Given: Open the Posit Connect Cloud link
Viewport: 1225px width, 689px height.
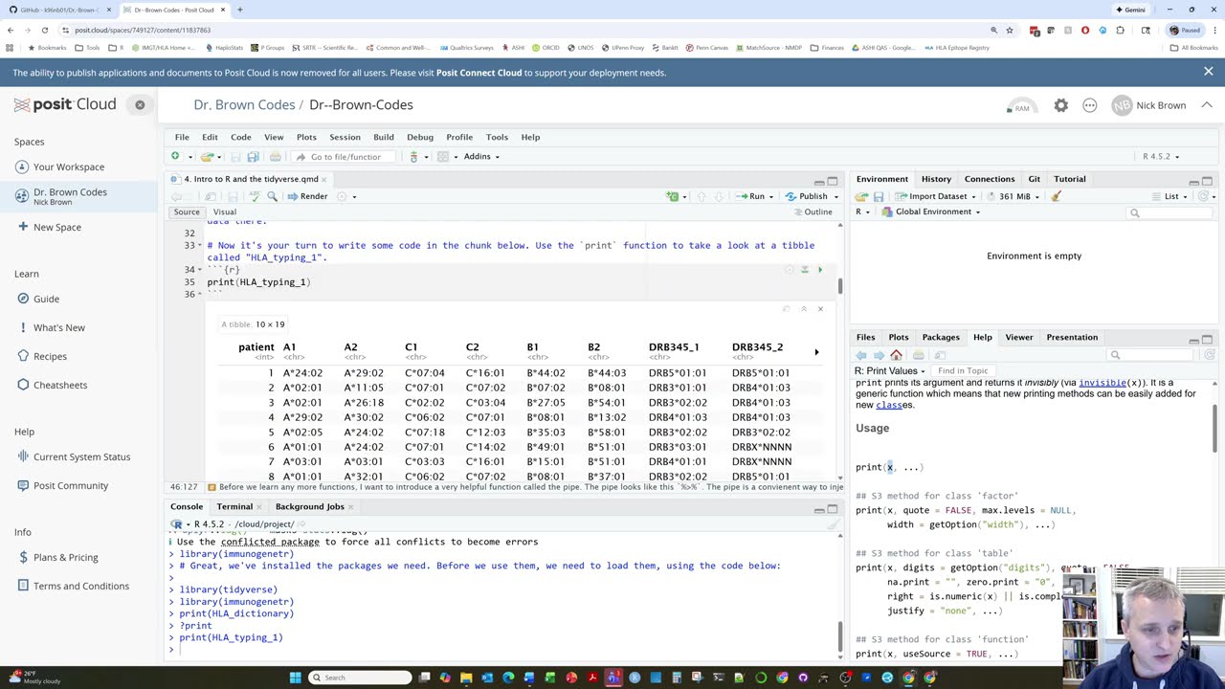Looking at the screenshot, I should coord(479,73).
